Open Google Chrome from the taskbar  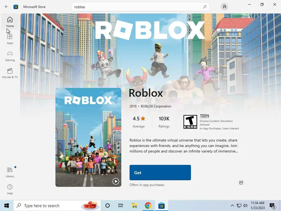point(148,206)
